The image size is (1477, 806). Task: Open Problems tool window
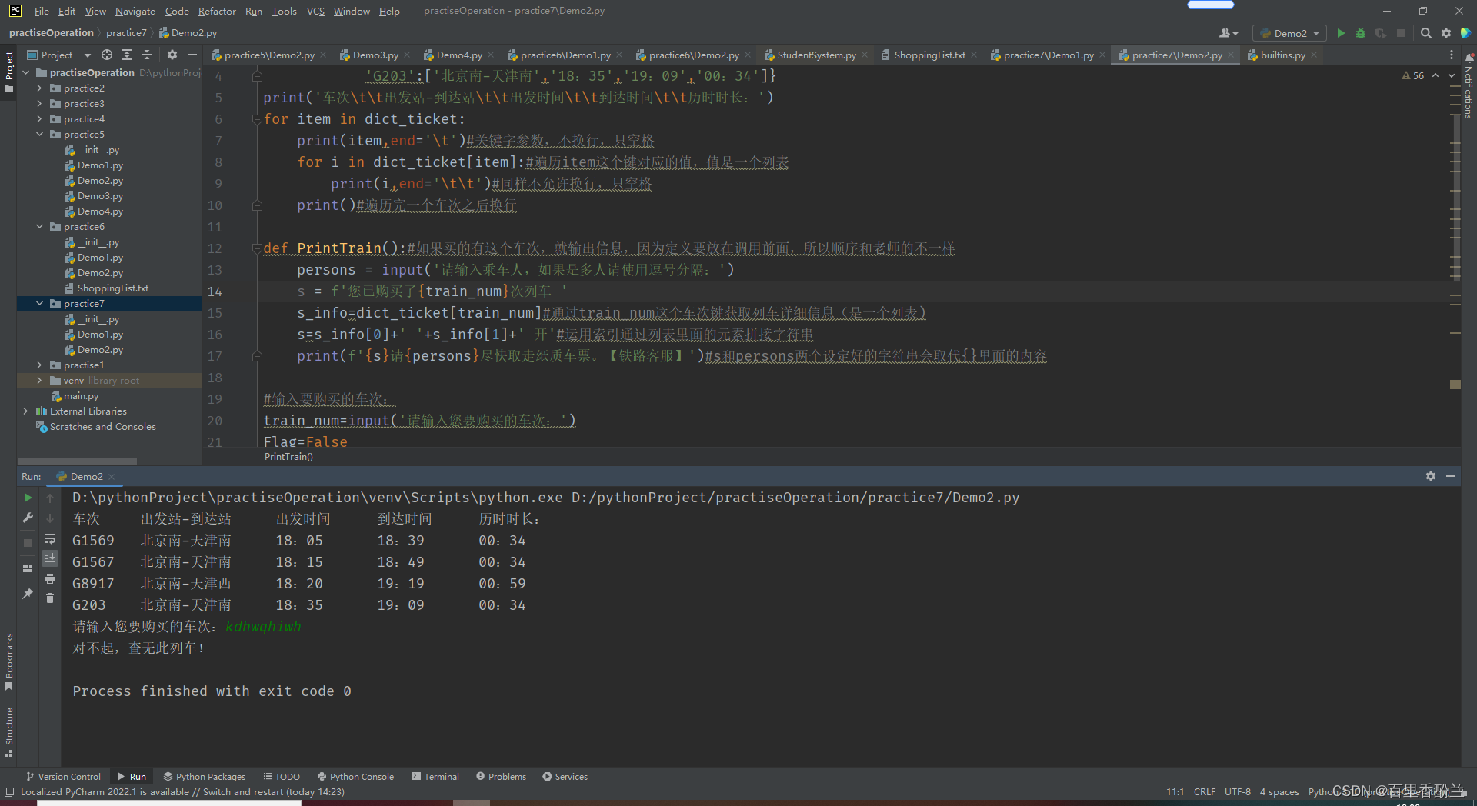(x=501, y=777)
